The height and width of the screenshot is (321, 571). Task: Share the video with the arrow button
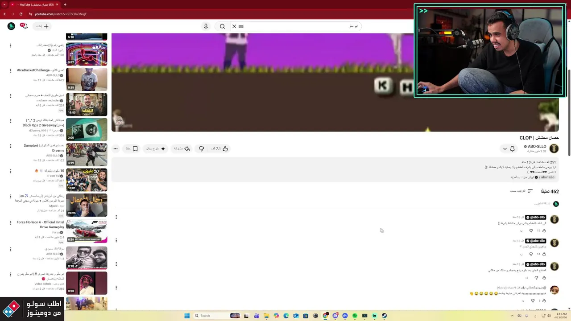[x=182, y=148]
